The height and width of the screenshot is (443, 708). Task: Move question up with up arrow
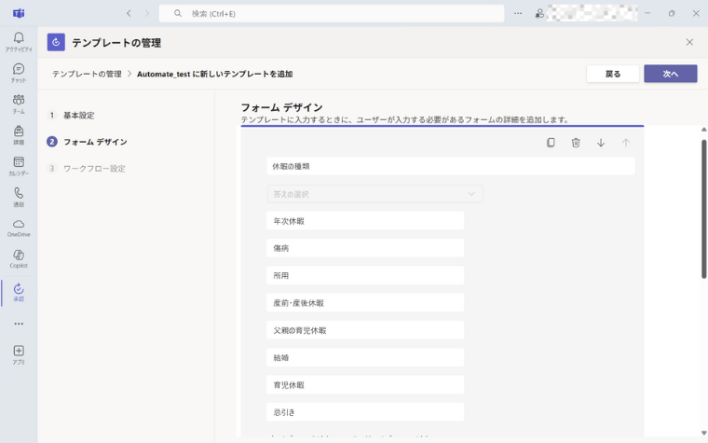[626, 143]
